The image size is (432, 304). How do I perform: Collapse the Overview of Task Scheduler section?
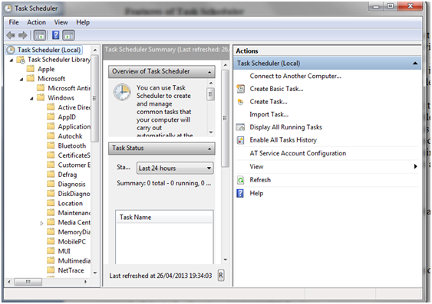(x=209, y=72)
